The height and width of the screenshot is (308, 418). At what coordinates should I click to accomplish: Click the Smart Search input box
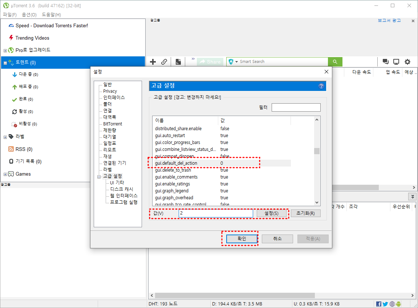[283, 62]
